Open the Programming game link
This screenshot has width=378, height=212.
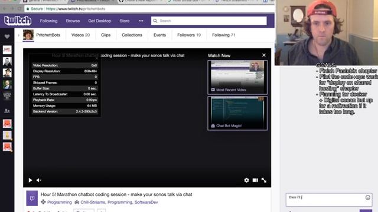[59, 202]
